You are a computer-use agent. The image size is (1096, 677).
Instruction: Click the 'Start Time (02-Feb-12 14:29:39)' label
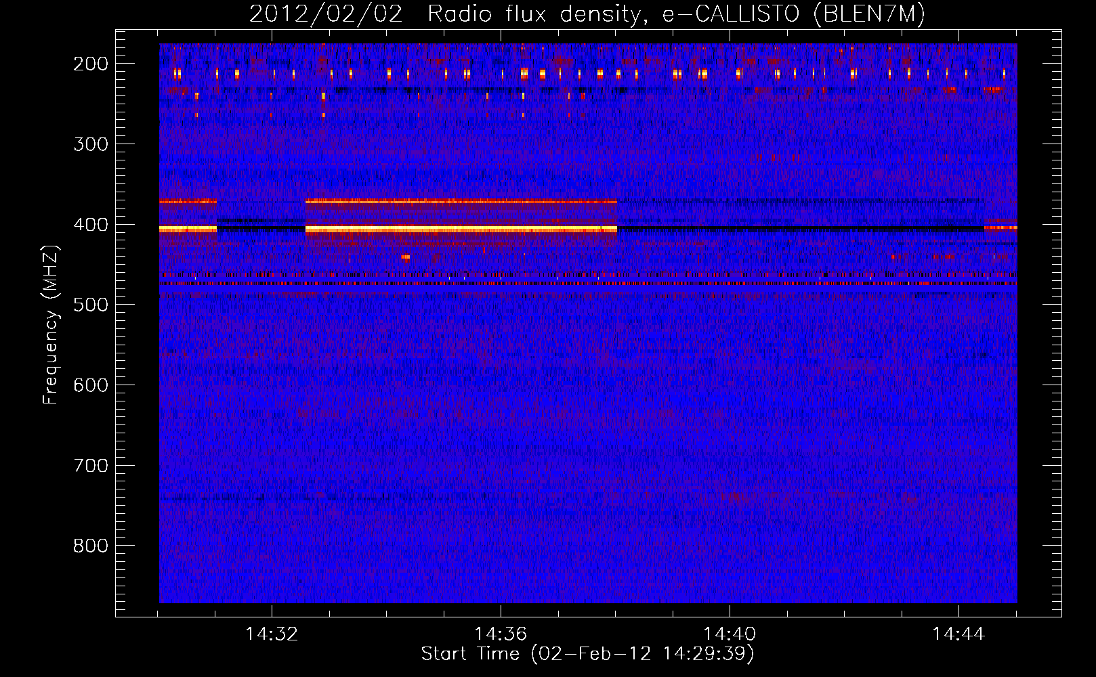587,654
